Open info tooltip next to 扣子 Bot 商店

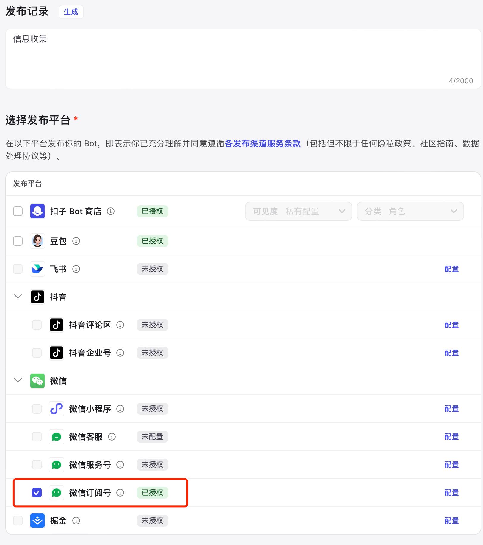point(111,211)
